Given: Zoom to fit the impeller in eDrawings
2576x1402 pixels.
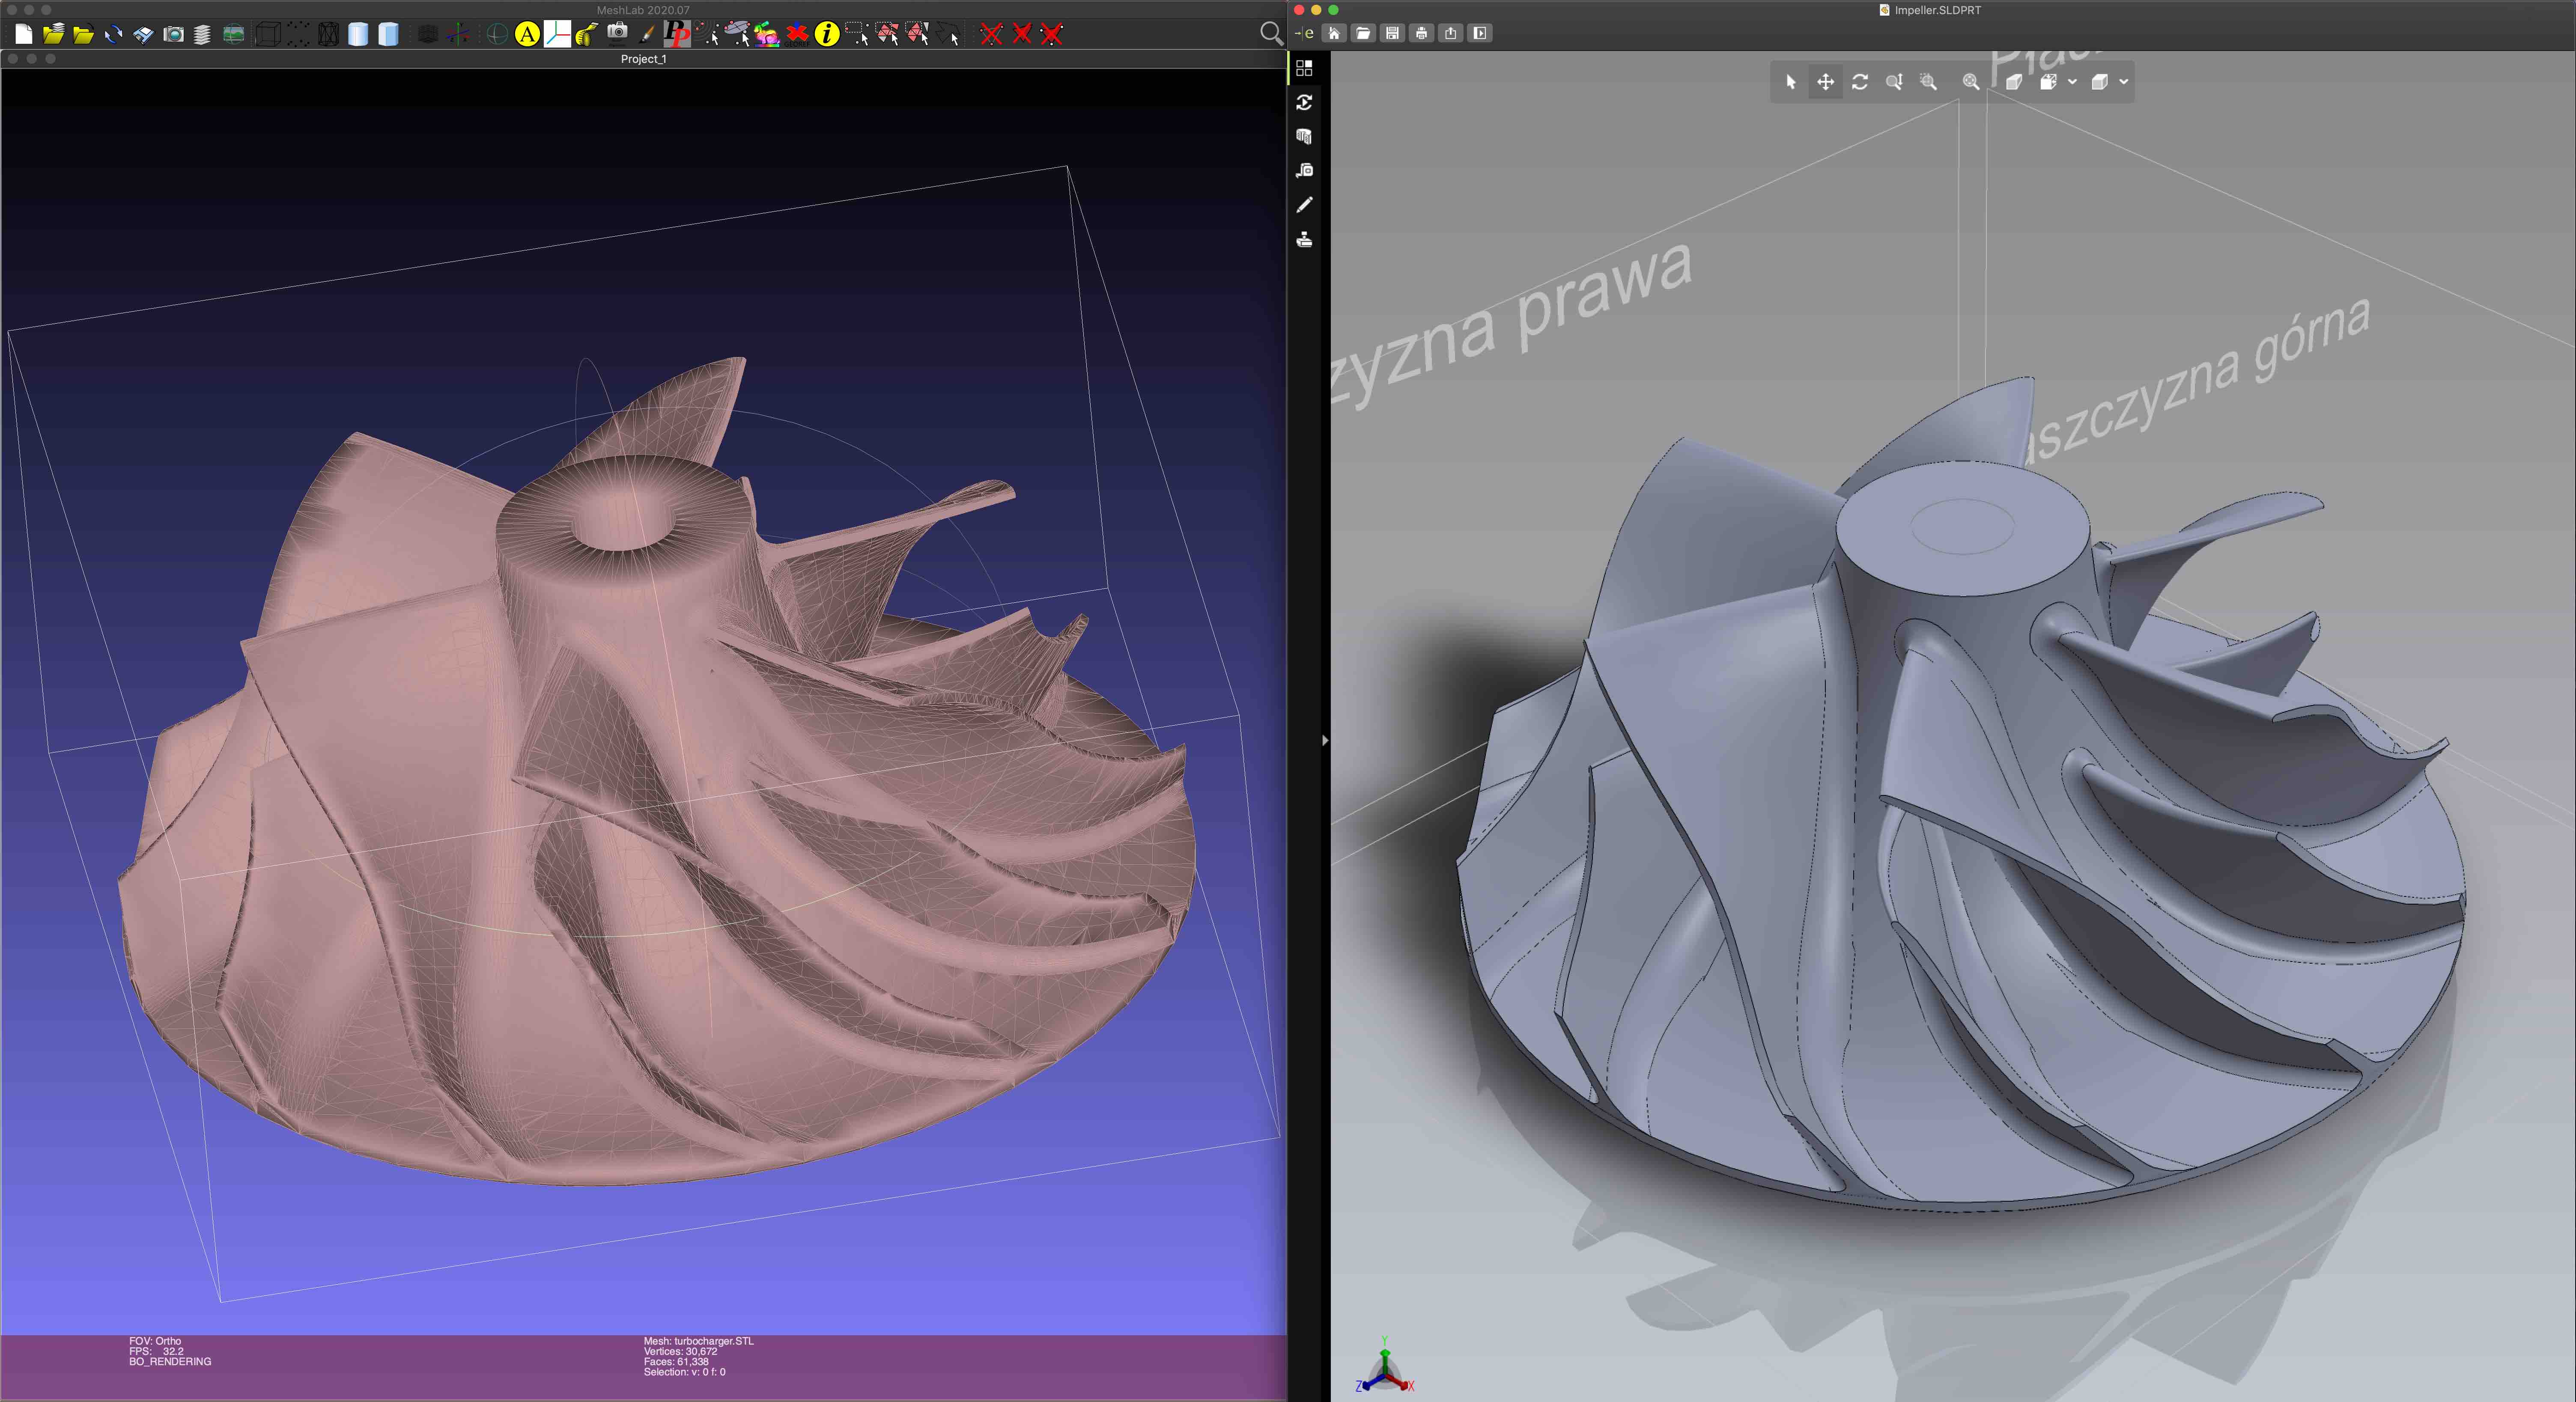Looking at the screenshot, I should (1971, 82).
